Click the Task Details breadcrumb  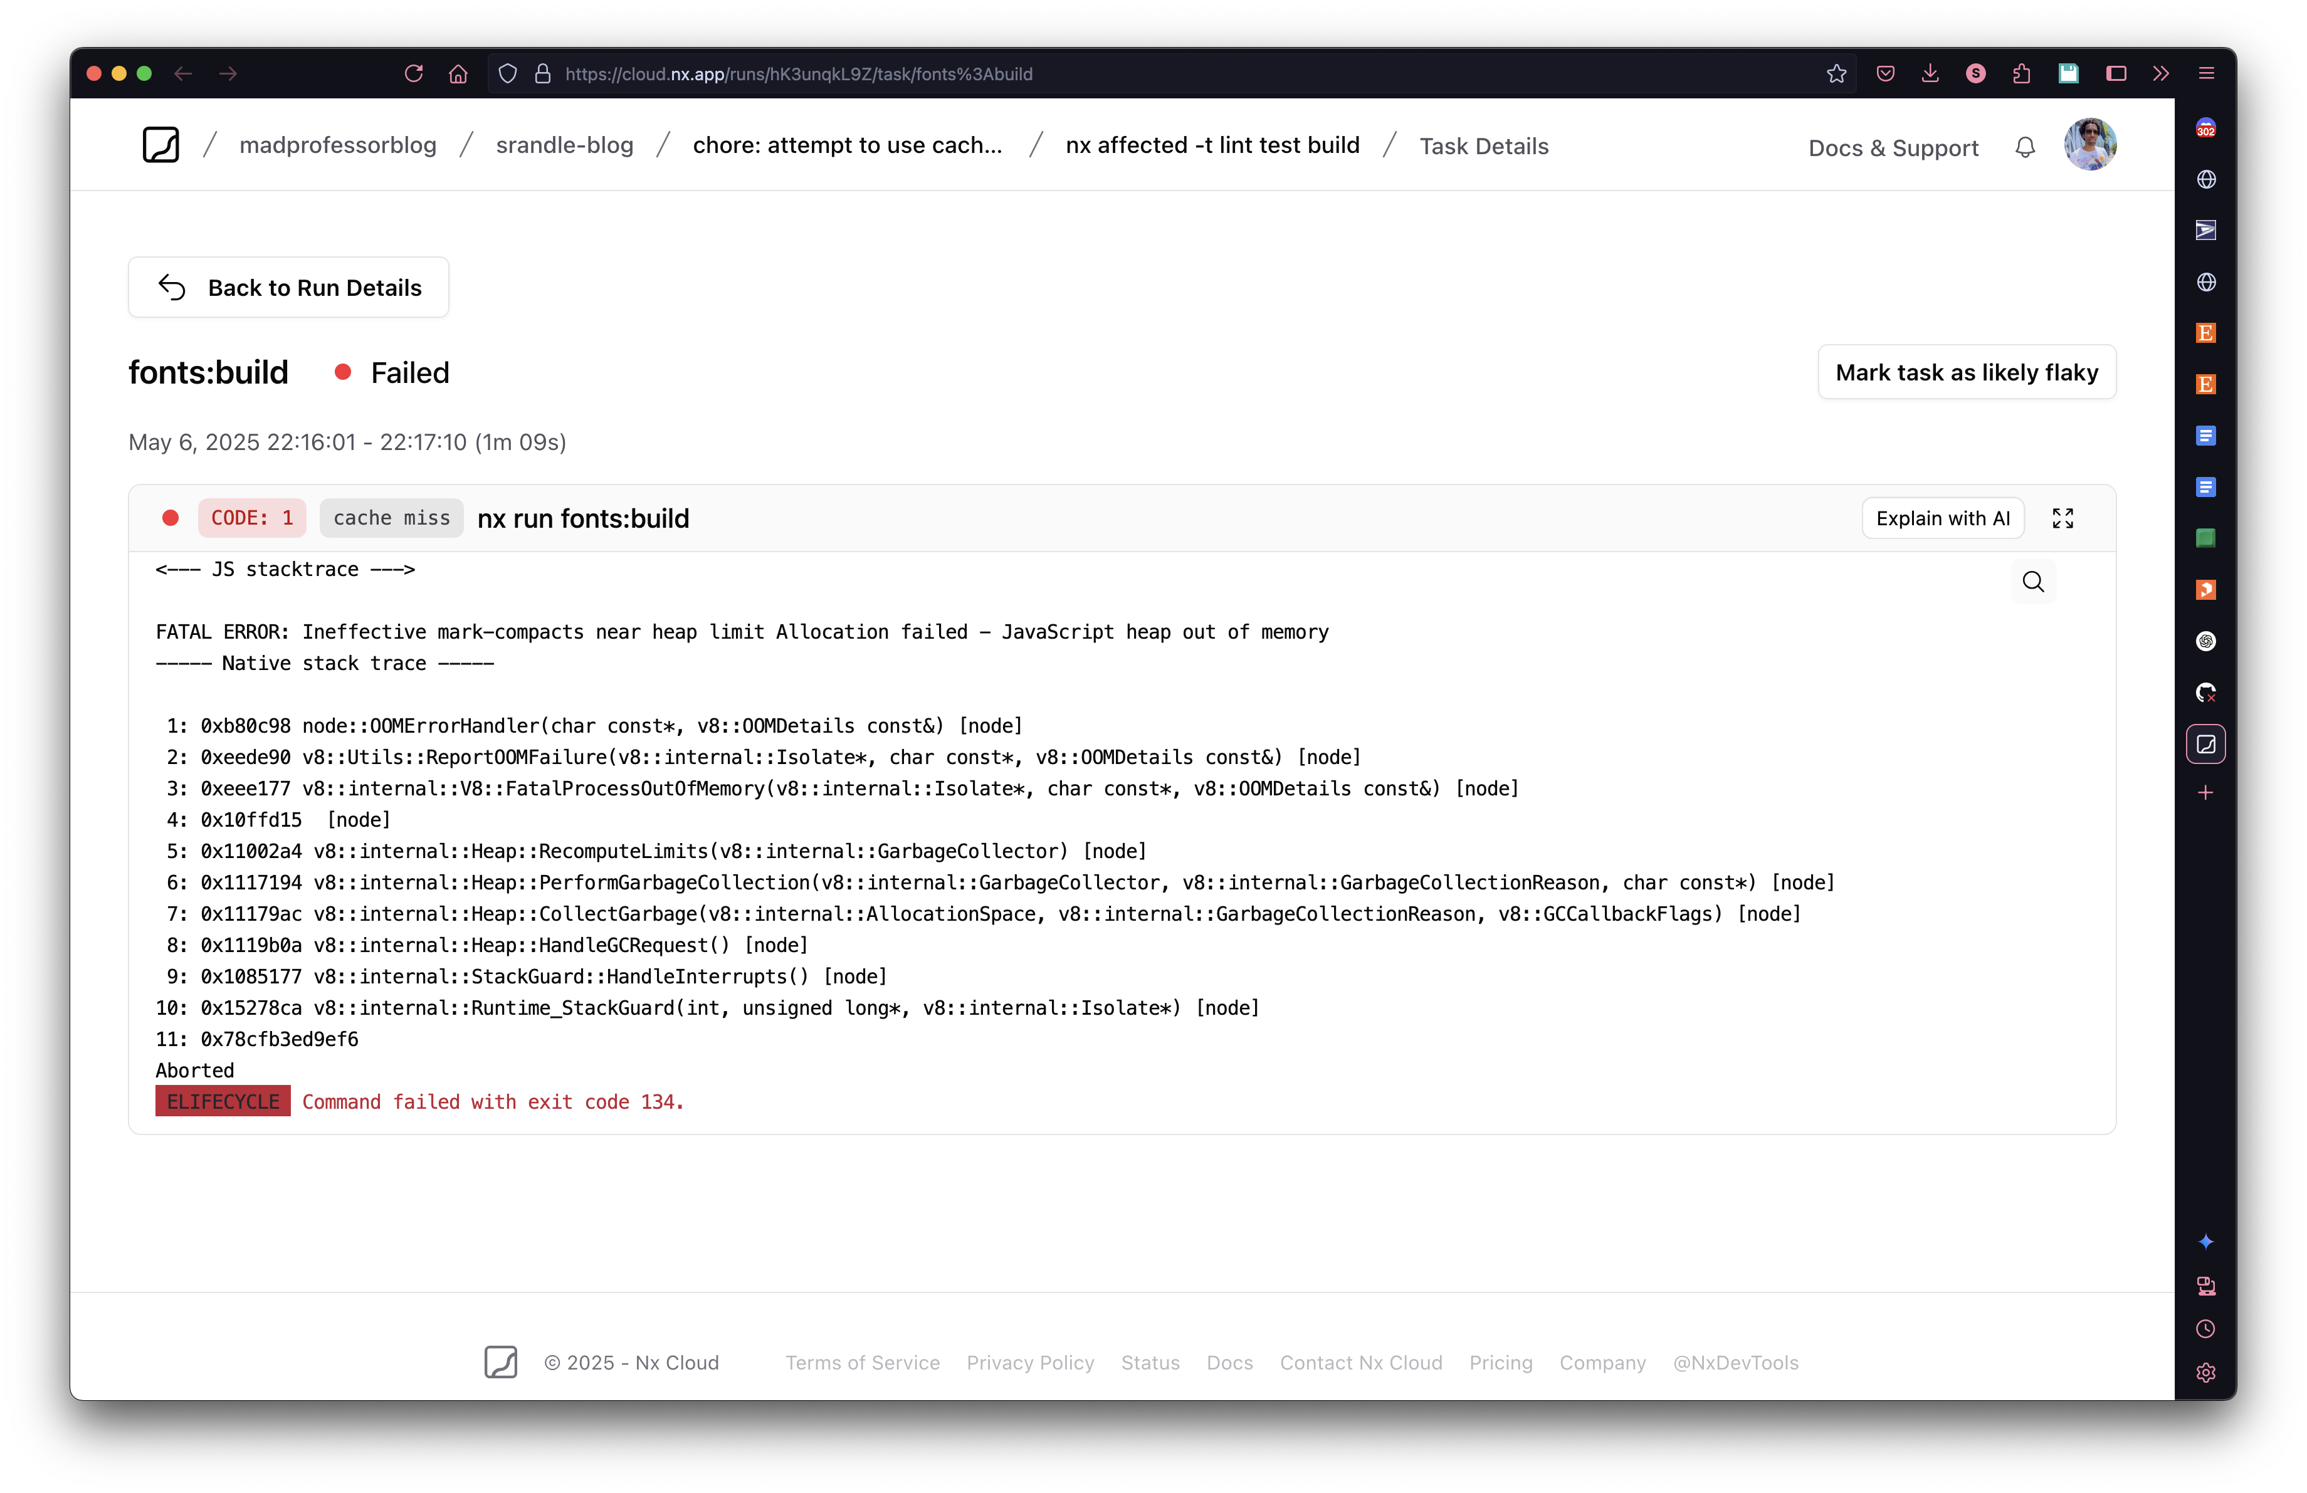point(1484,146)
